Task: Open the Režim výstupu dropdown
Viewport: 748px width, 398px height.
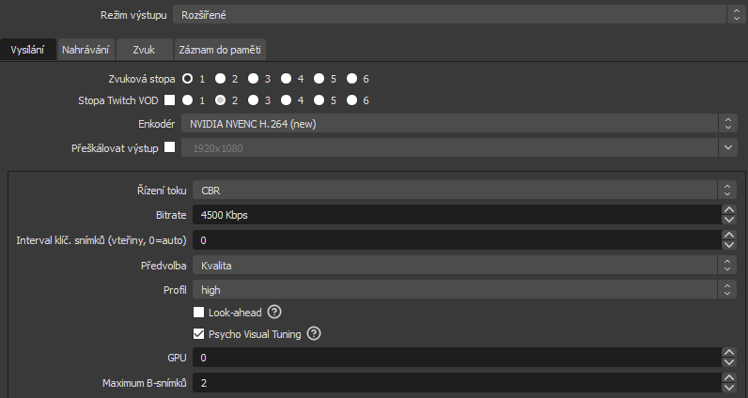Action: (458, 15)
